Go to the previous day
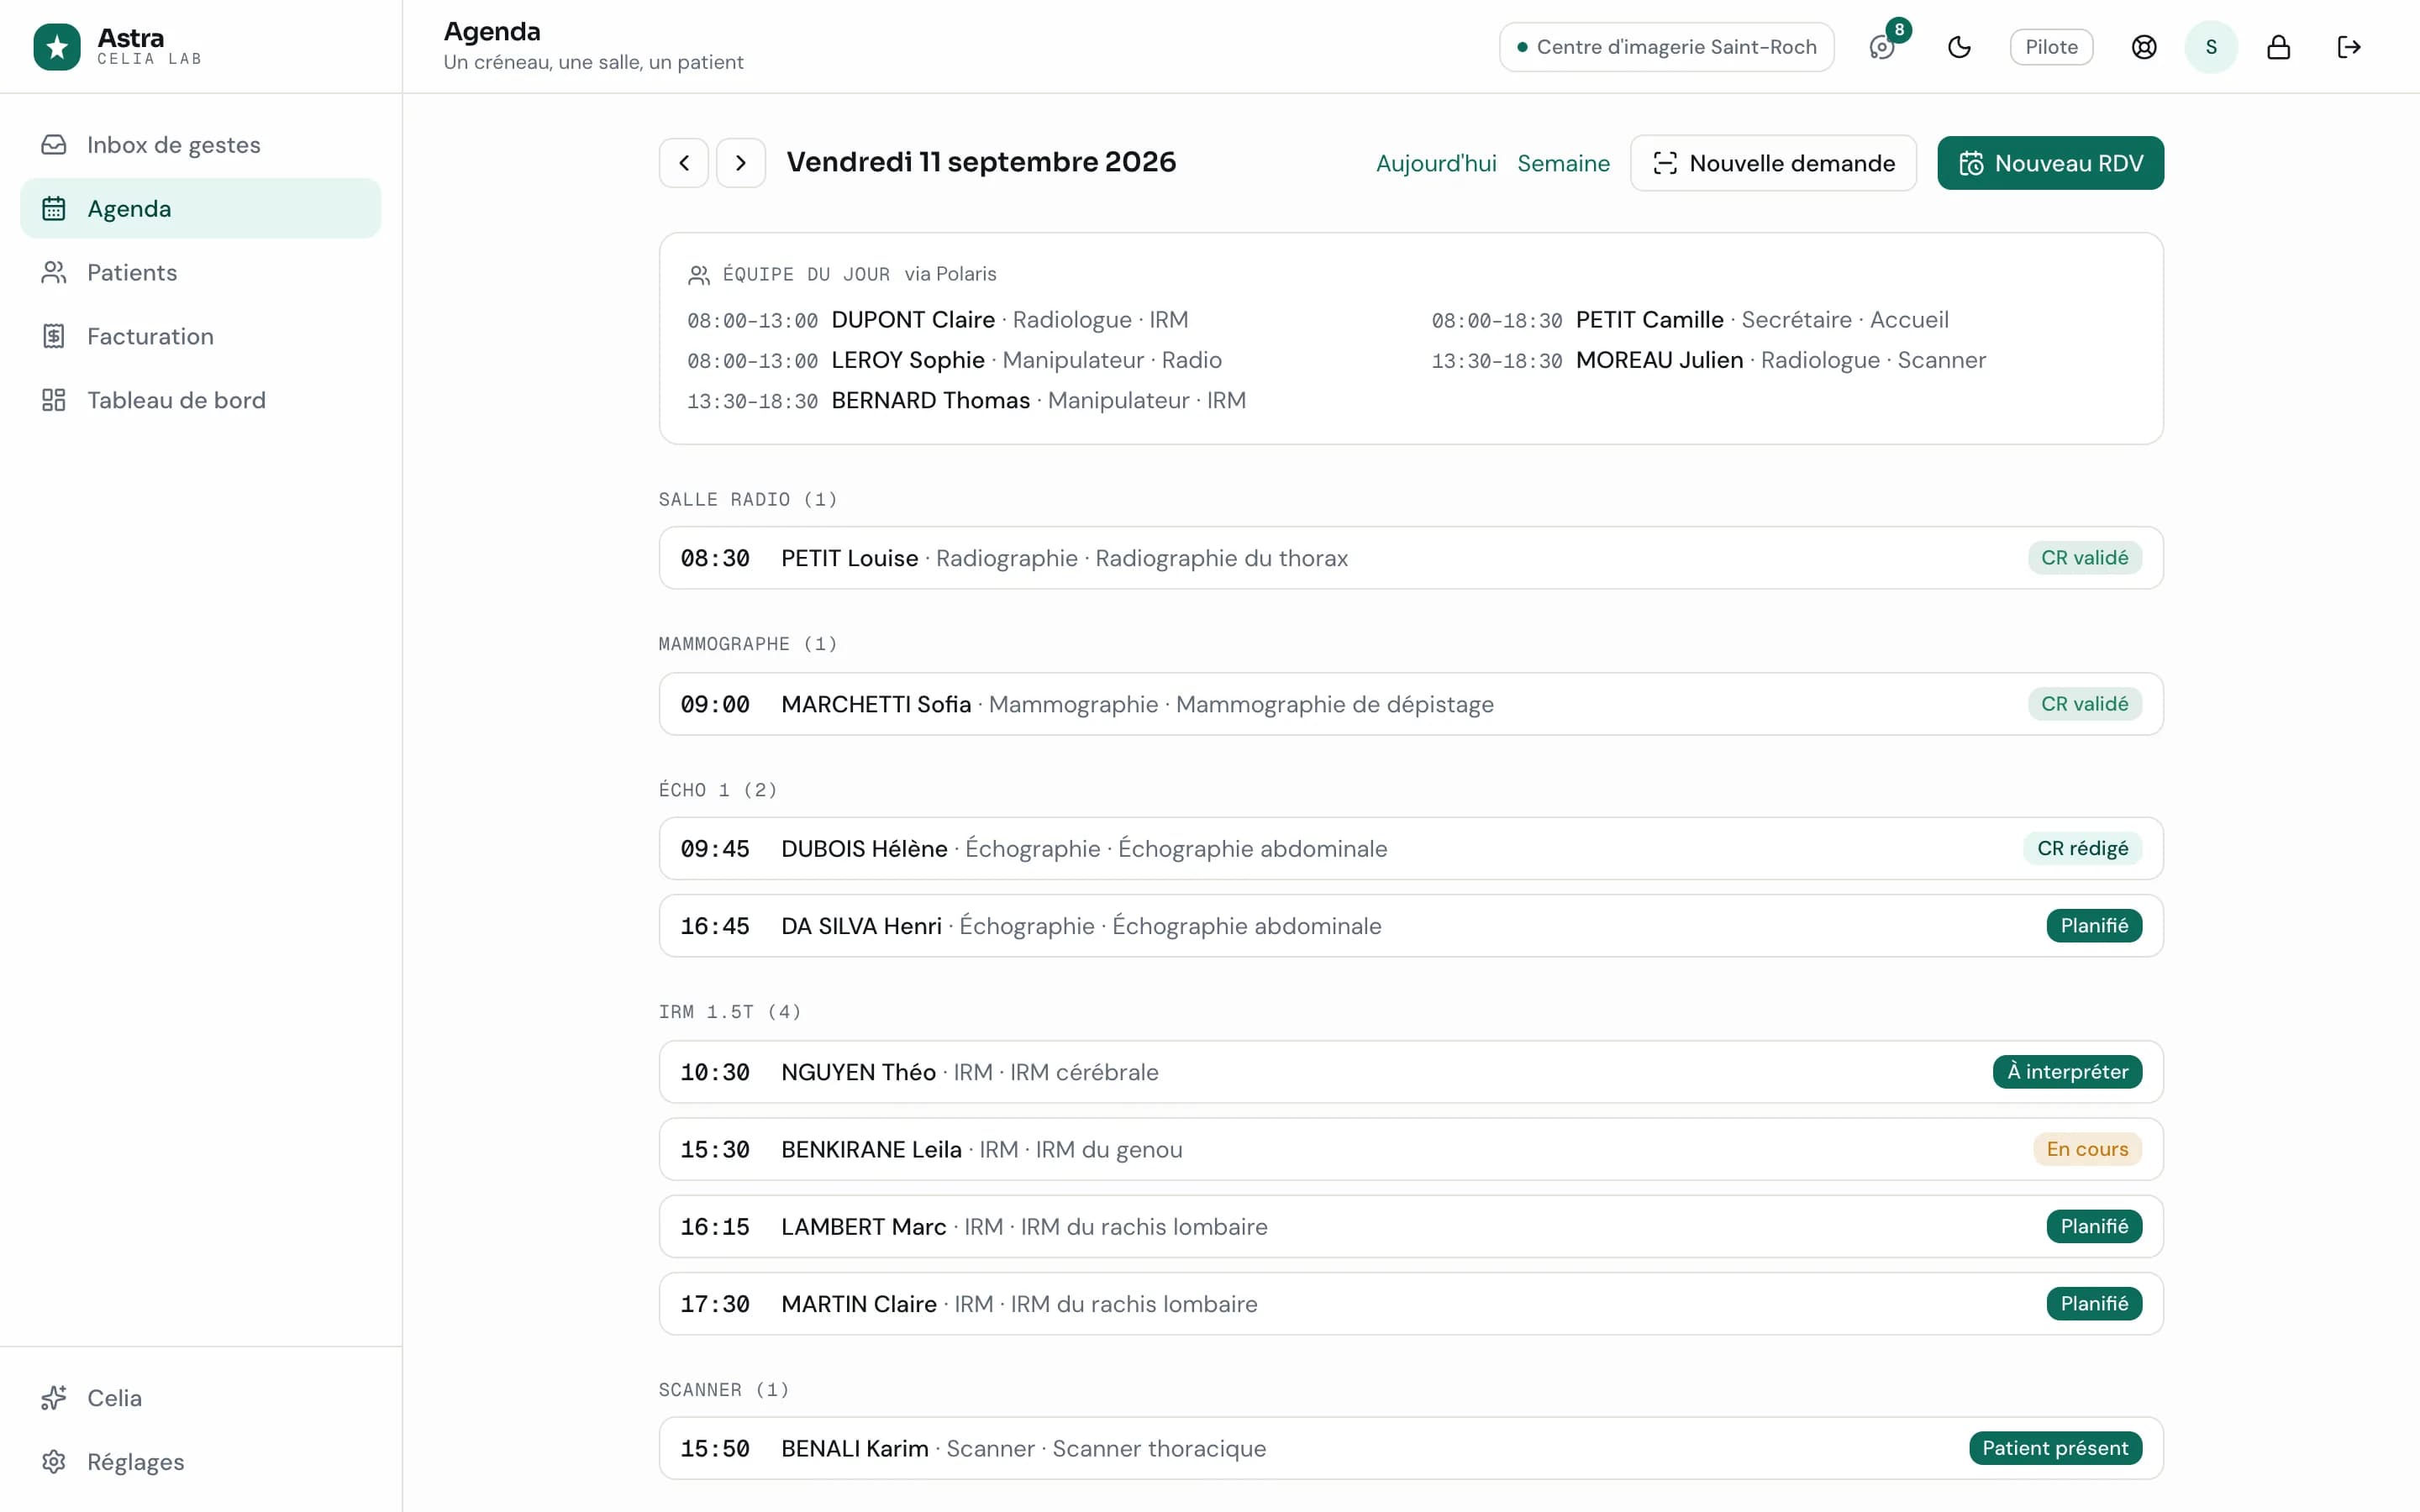This screenshot has height=1512, width=2420. point(684,163)
